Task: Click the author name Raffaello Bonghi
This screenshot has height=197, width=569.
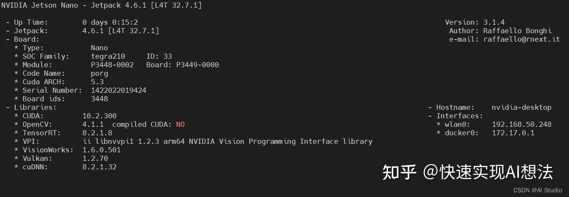Action: tap(517, 31)
